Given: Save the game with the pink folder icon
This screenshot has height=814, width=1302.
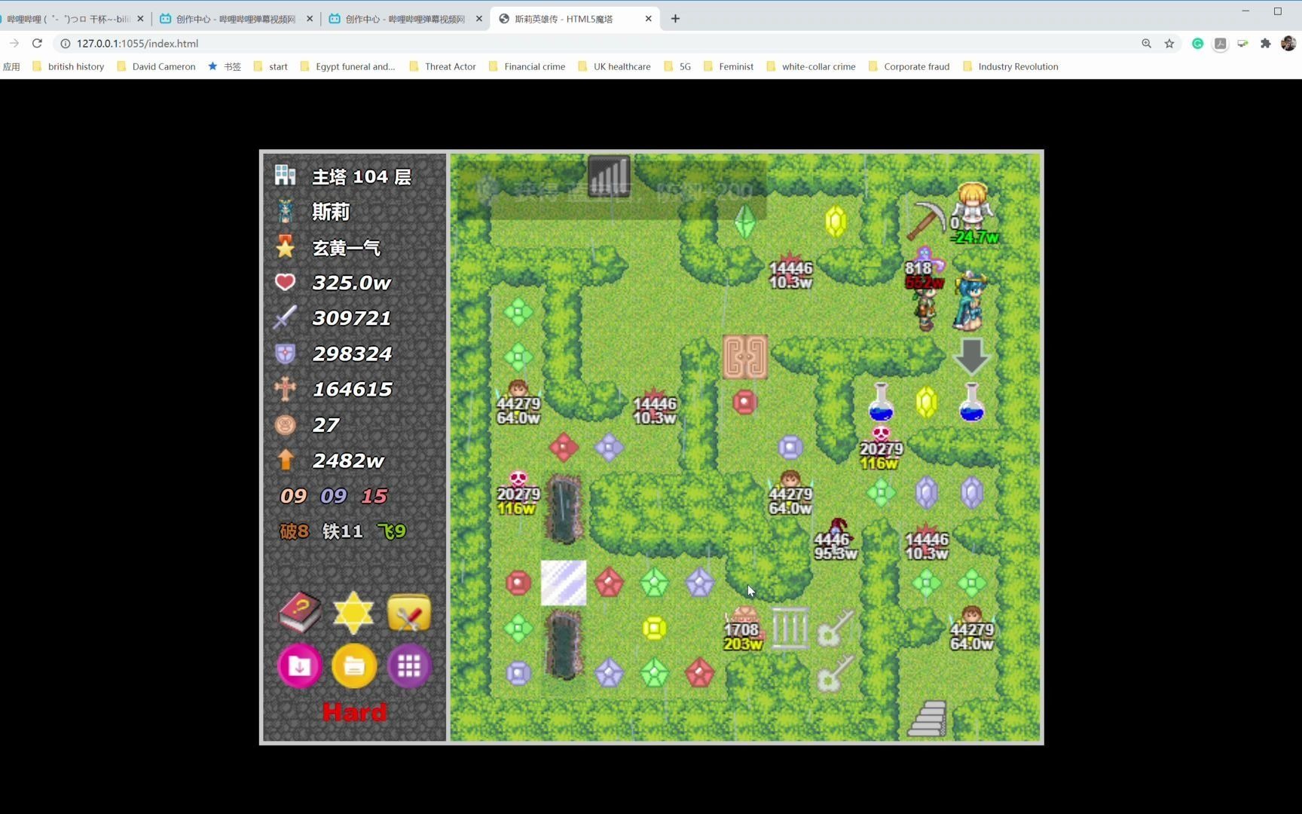Looking at the screenshot, I should tap(300, 666).
